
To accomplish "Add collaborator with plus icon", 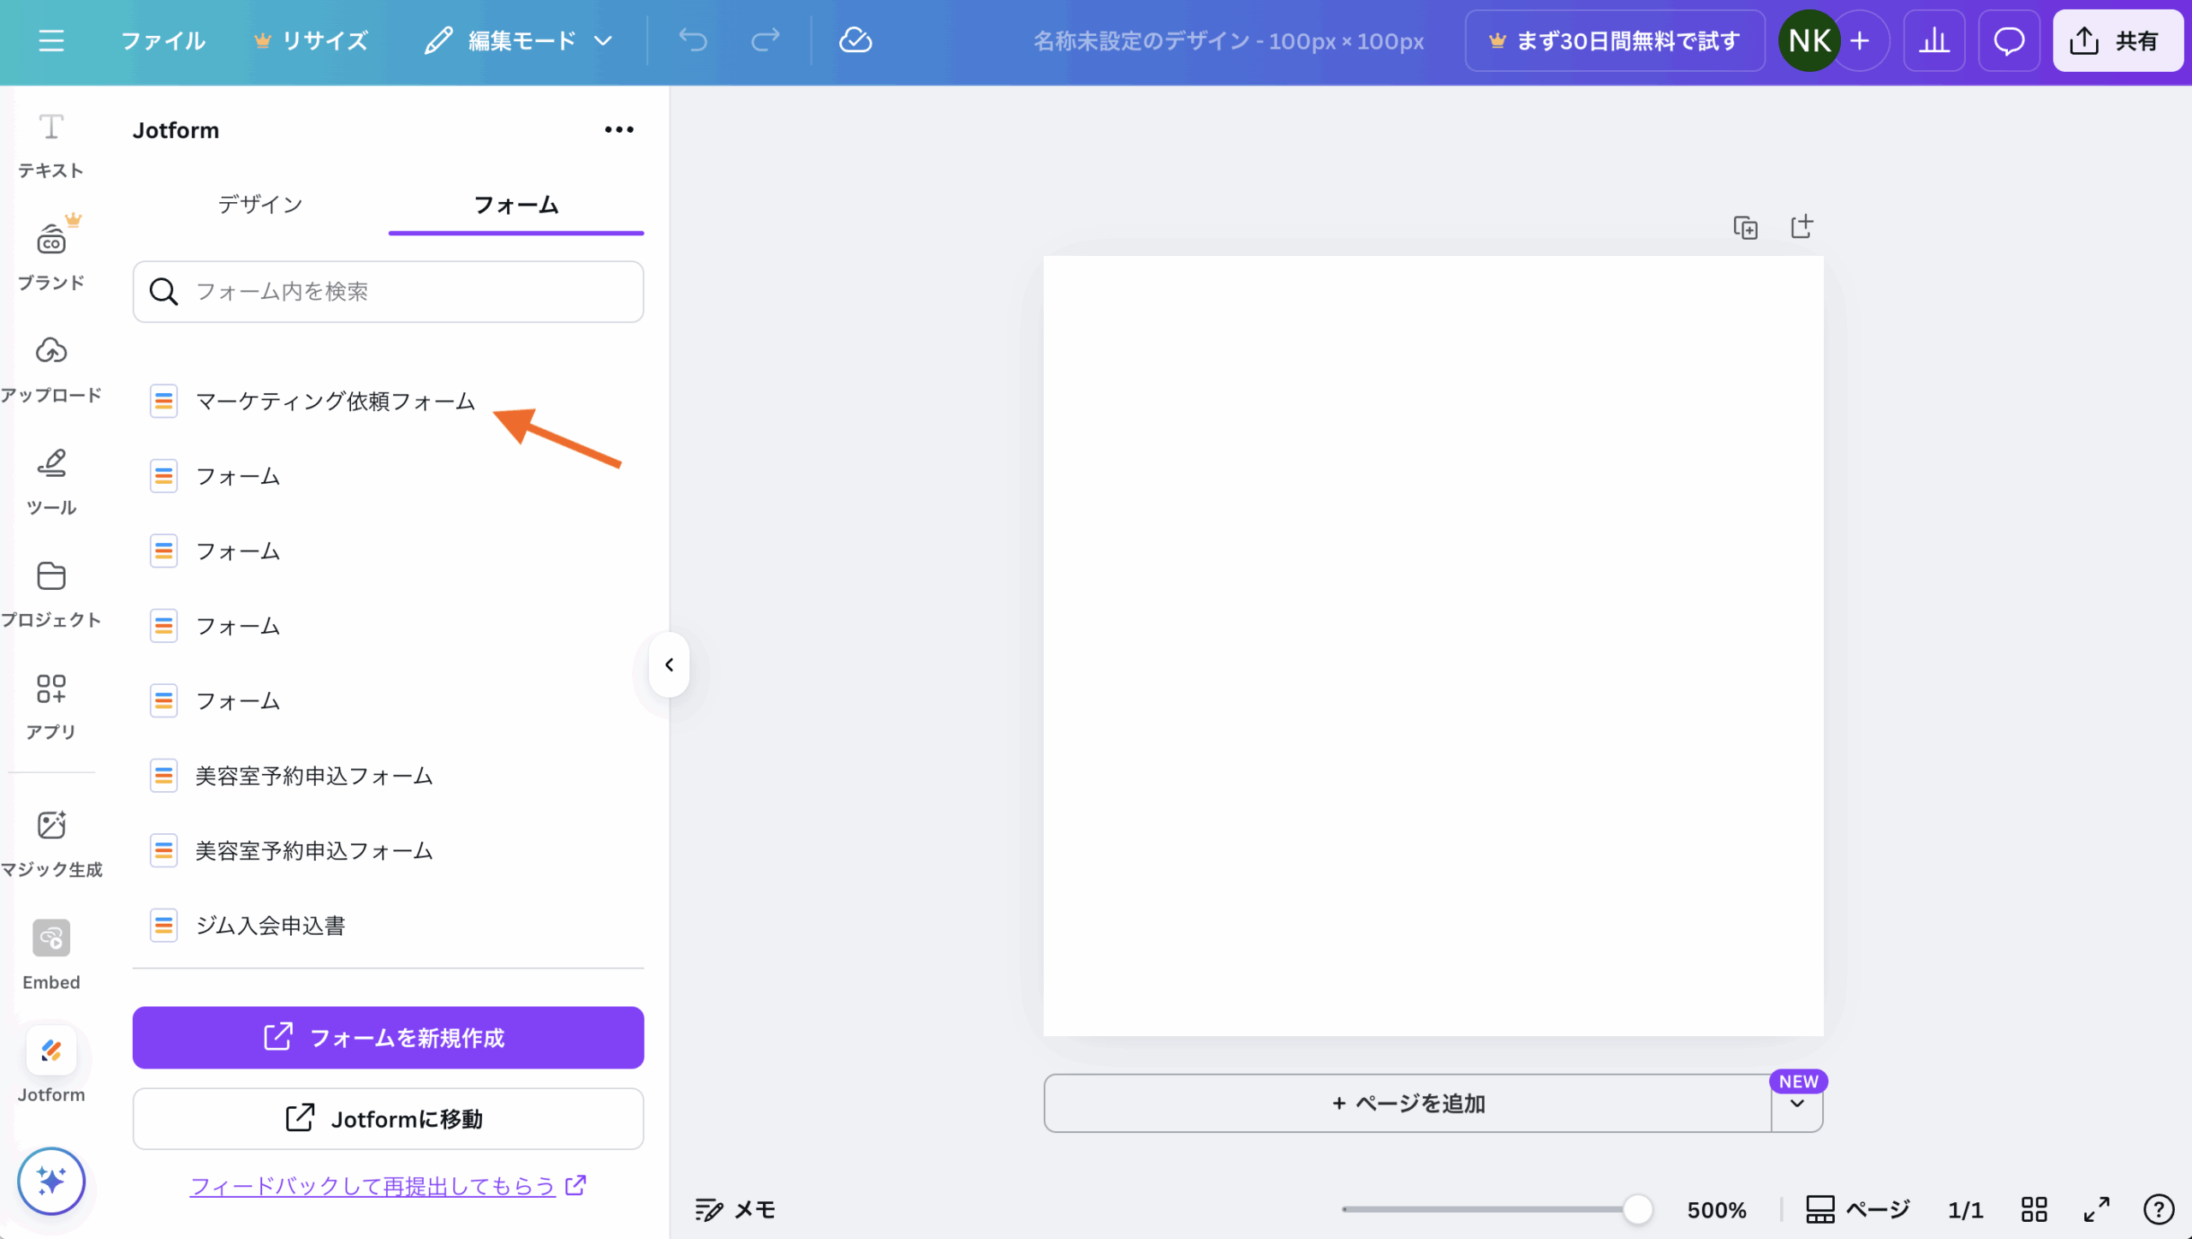I will click(1860, 40).
